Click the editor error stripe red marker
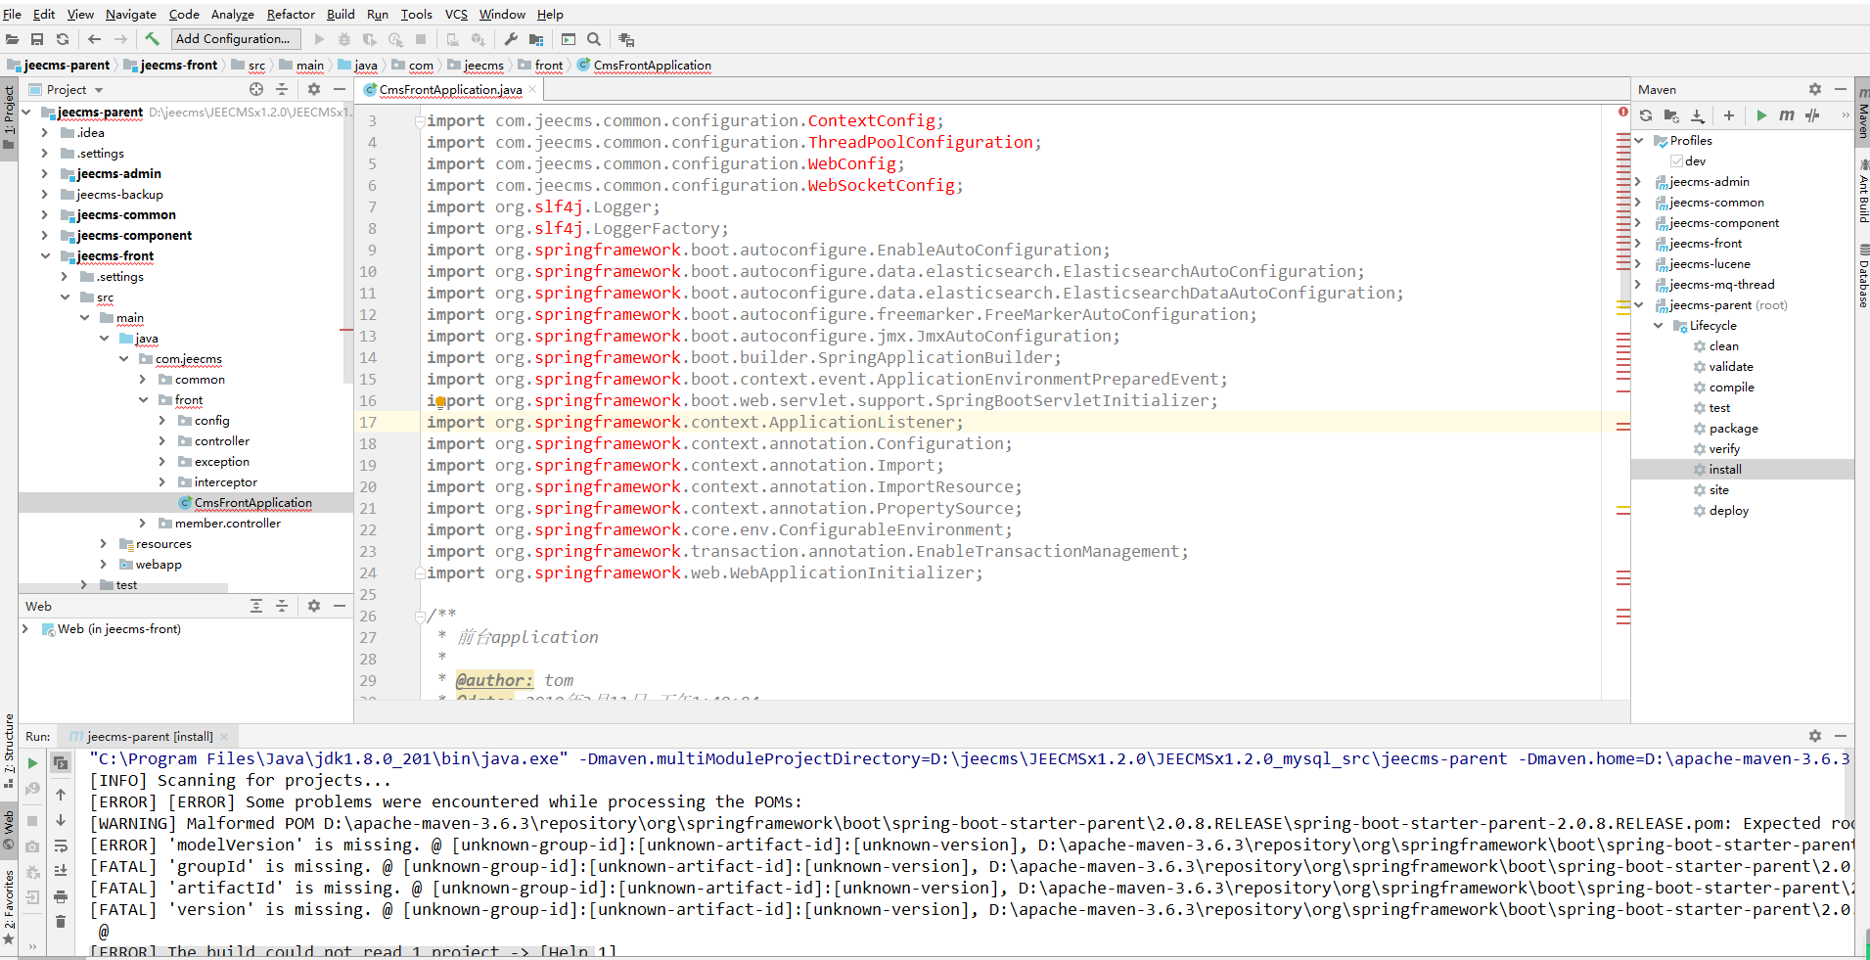This screenshot has width=1870, height=960. [x=1623, y=112]
